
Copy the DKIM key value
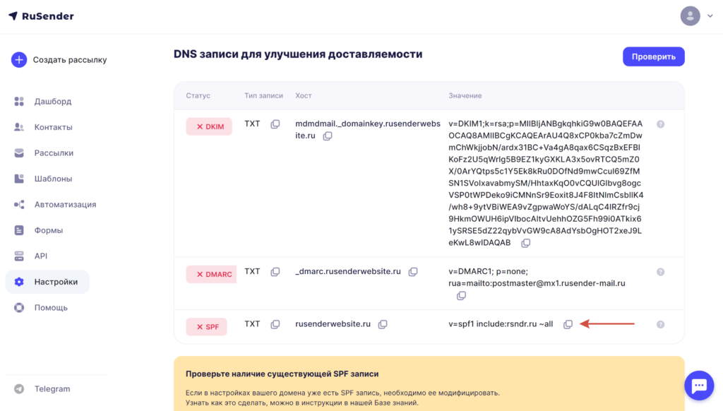[x=525, y=243]
